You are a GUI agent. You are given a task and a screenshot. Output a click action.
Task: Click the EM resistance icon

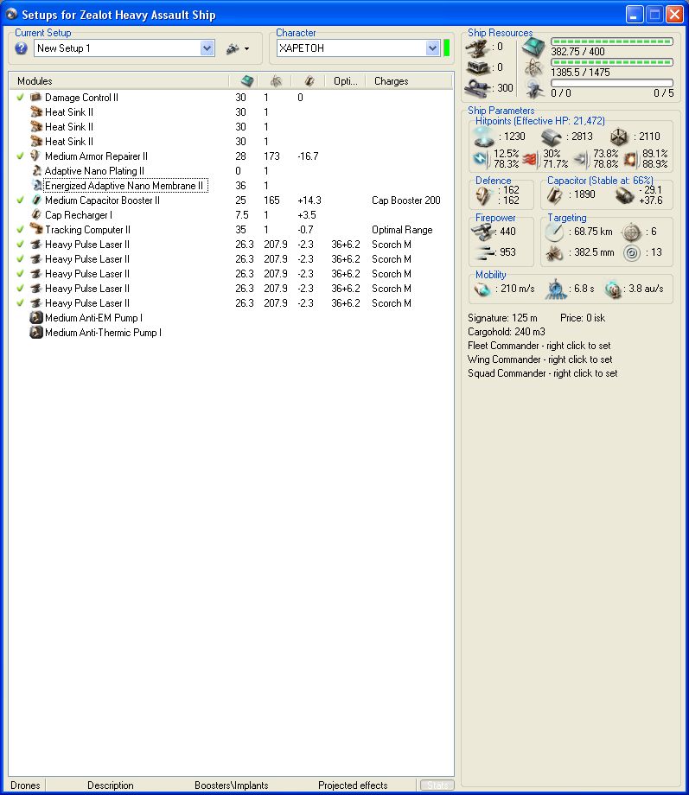point(481,159)
